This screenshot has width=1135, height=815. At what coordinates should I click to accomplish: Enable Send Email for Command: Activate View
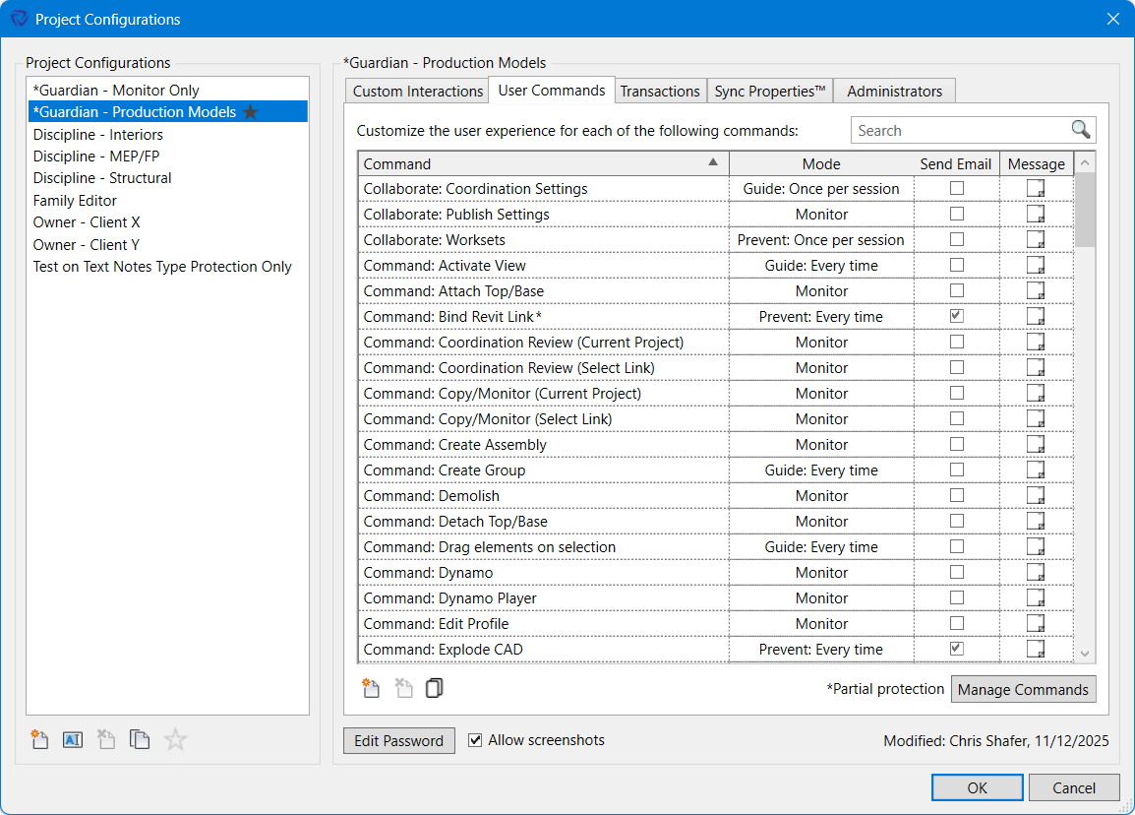click(956, 265)
